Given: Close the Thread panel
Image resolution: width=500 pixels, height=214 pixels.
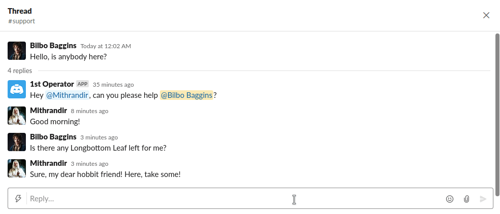Looking at the screenshot, I should pos(486,15).
